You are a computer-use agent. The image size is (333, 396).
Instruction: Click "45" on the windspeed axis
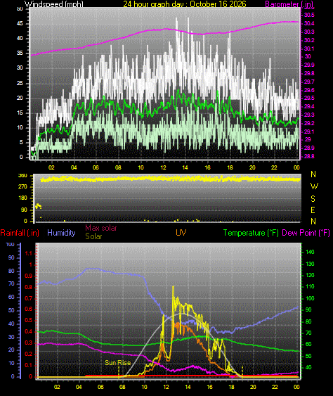pyautogui.click(x=20, y=23)
